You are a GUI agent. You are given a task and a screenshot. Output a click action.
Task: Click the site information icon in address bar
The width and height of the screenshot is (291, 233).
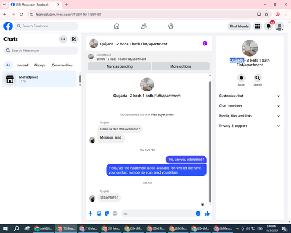tap(31, 15)
